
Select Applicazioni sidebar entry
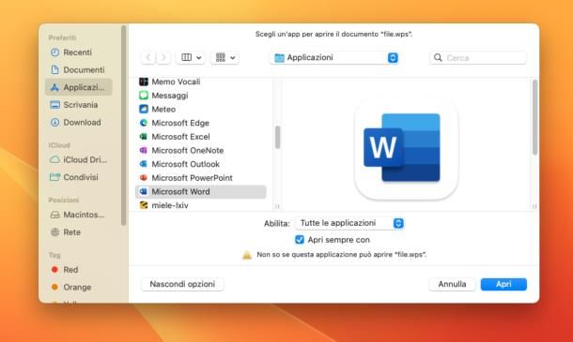[x=79, y=87]
